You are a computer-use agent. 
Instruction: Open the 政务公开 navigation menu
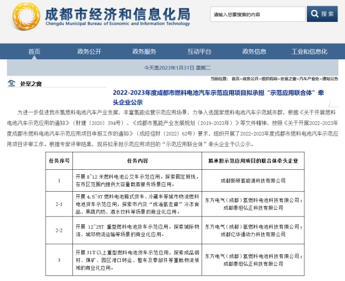click(89, 52)
